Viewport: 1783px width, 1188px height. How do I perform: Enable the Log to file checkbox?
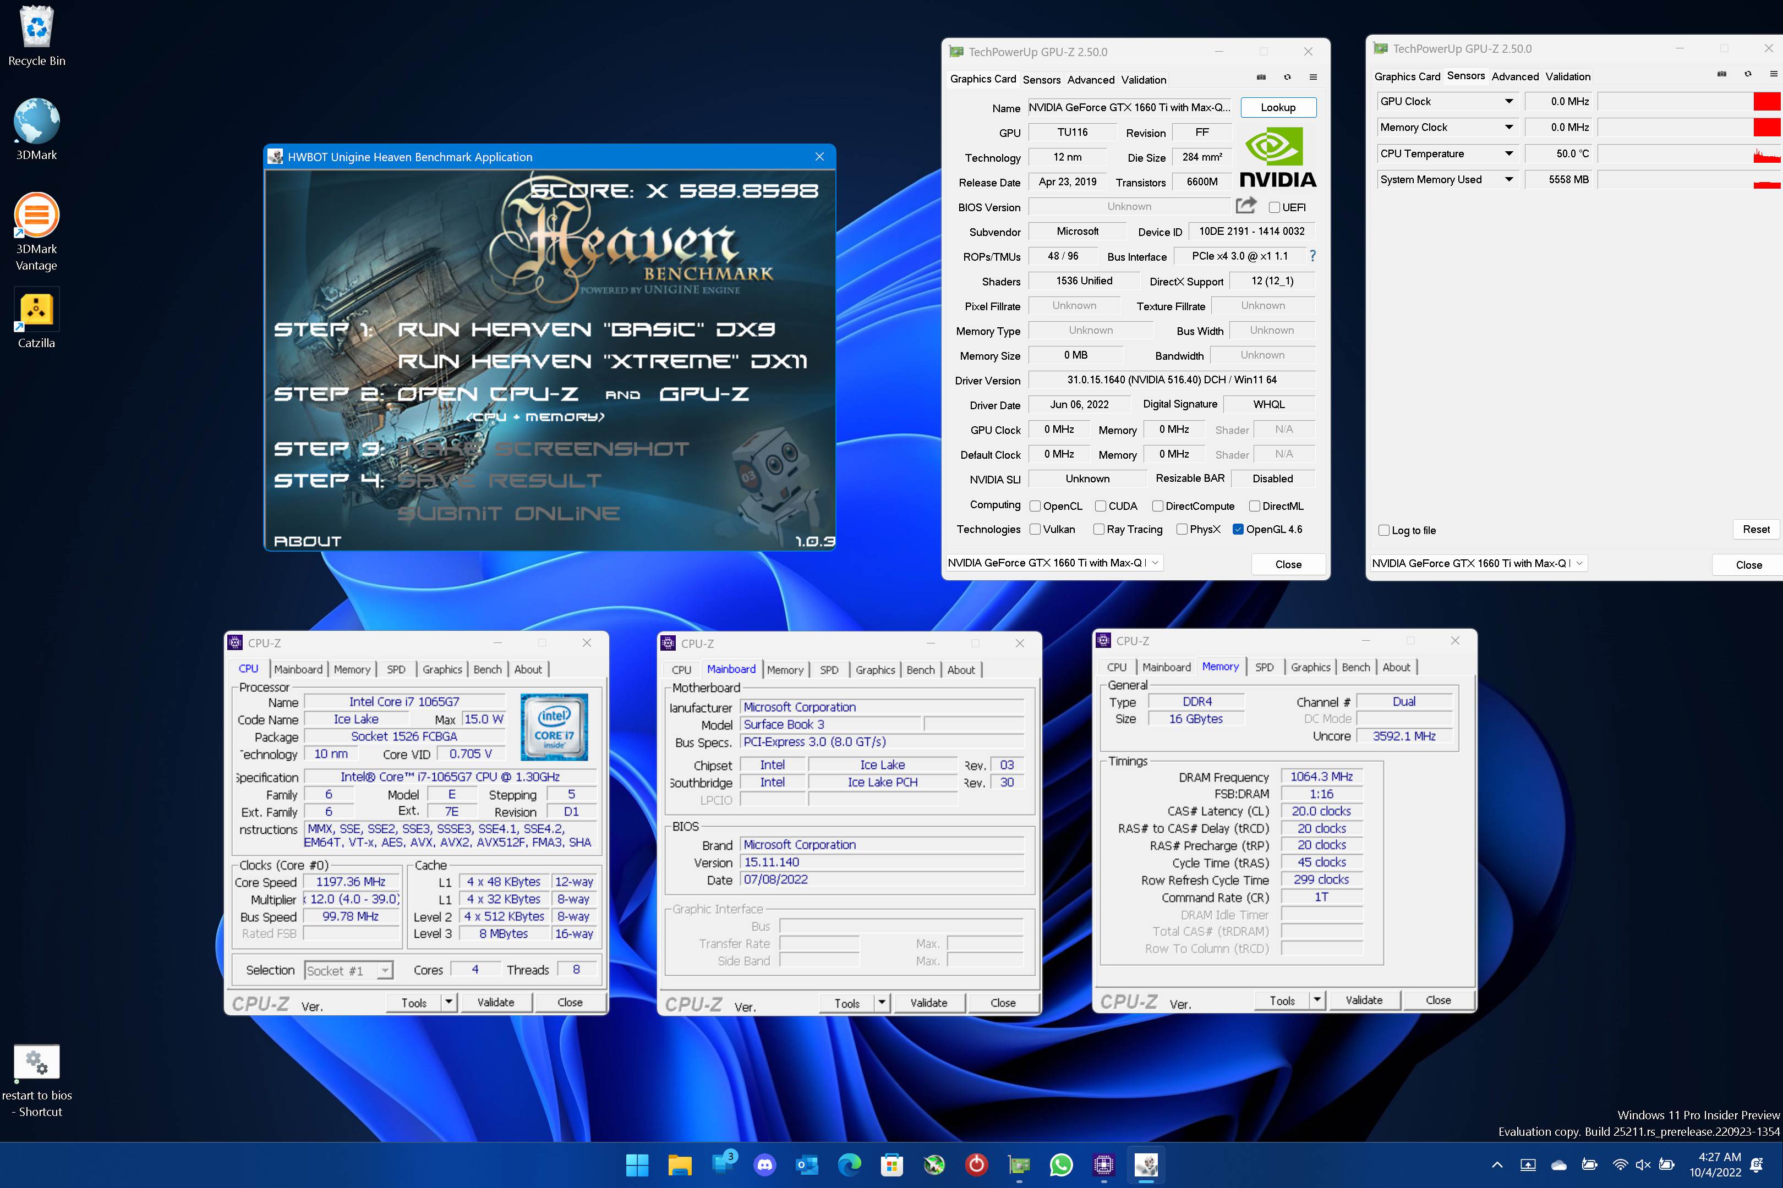pyautogui.click(x=1383, y=530)
